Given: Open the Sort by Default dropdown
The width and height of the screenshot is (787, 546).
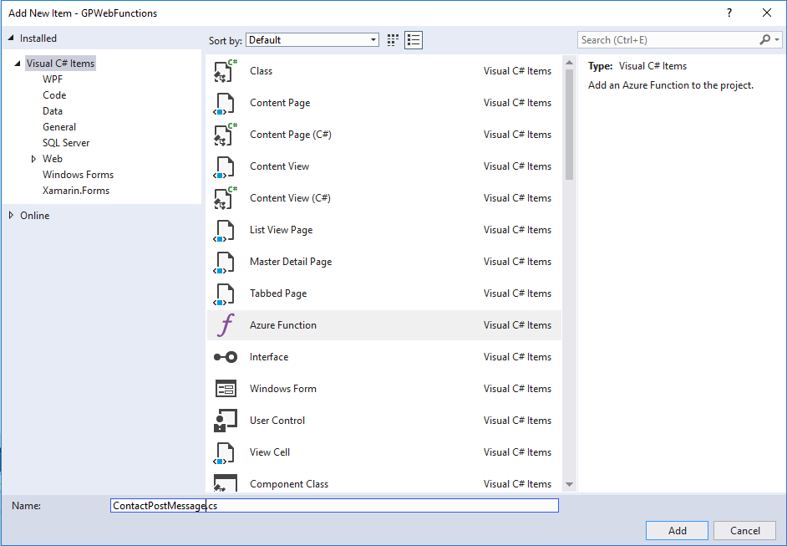Looking at the screenshot, I should point(312,40).
